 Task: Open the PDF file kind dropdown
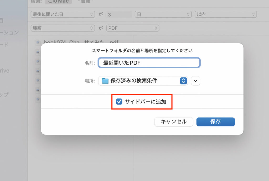pyautogui.click(x=133, y=28)
